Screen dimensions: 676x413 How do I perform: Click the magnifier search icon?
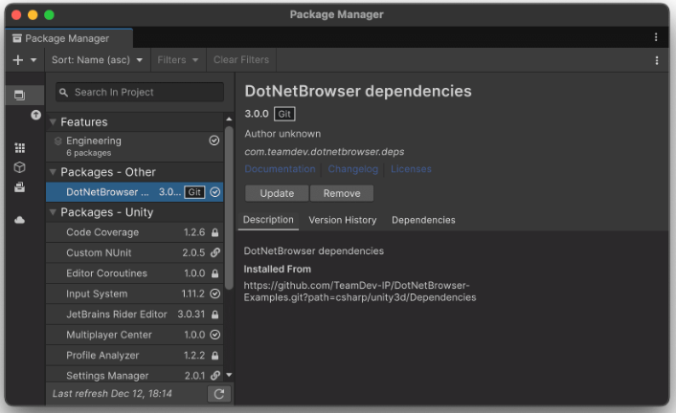click(64, 93)
